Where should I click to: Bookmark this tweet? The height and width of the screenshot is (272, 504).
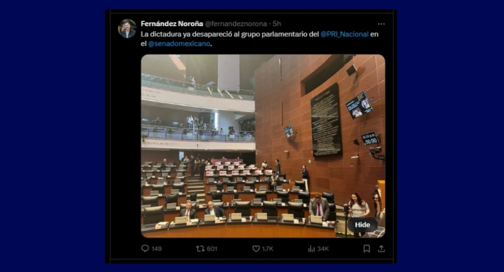[366, 248]
